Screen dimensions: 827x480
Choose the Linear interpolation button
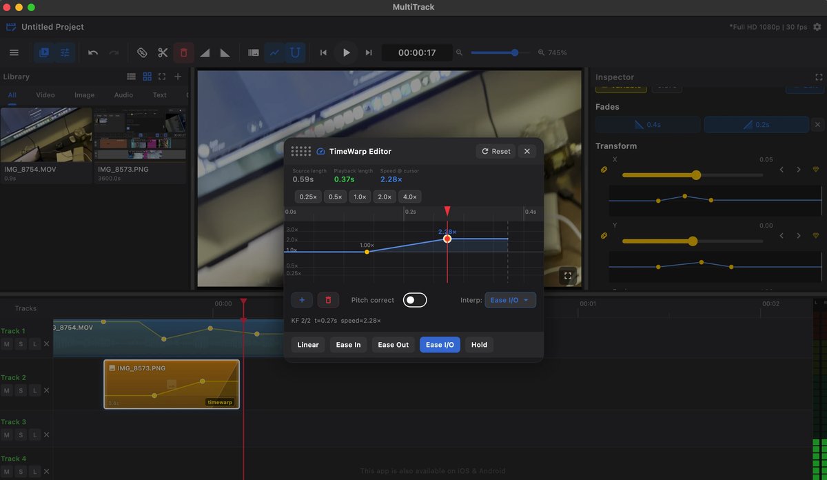tap(308, 345)
